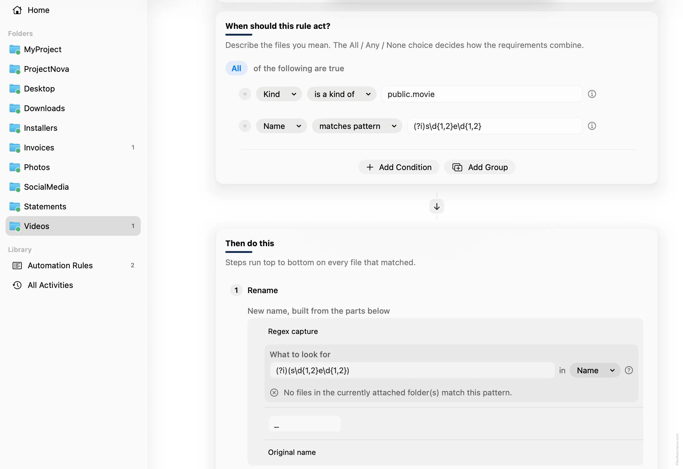Open info for the Kind condition

(592, 94)
